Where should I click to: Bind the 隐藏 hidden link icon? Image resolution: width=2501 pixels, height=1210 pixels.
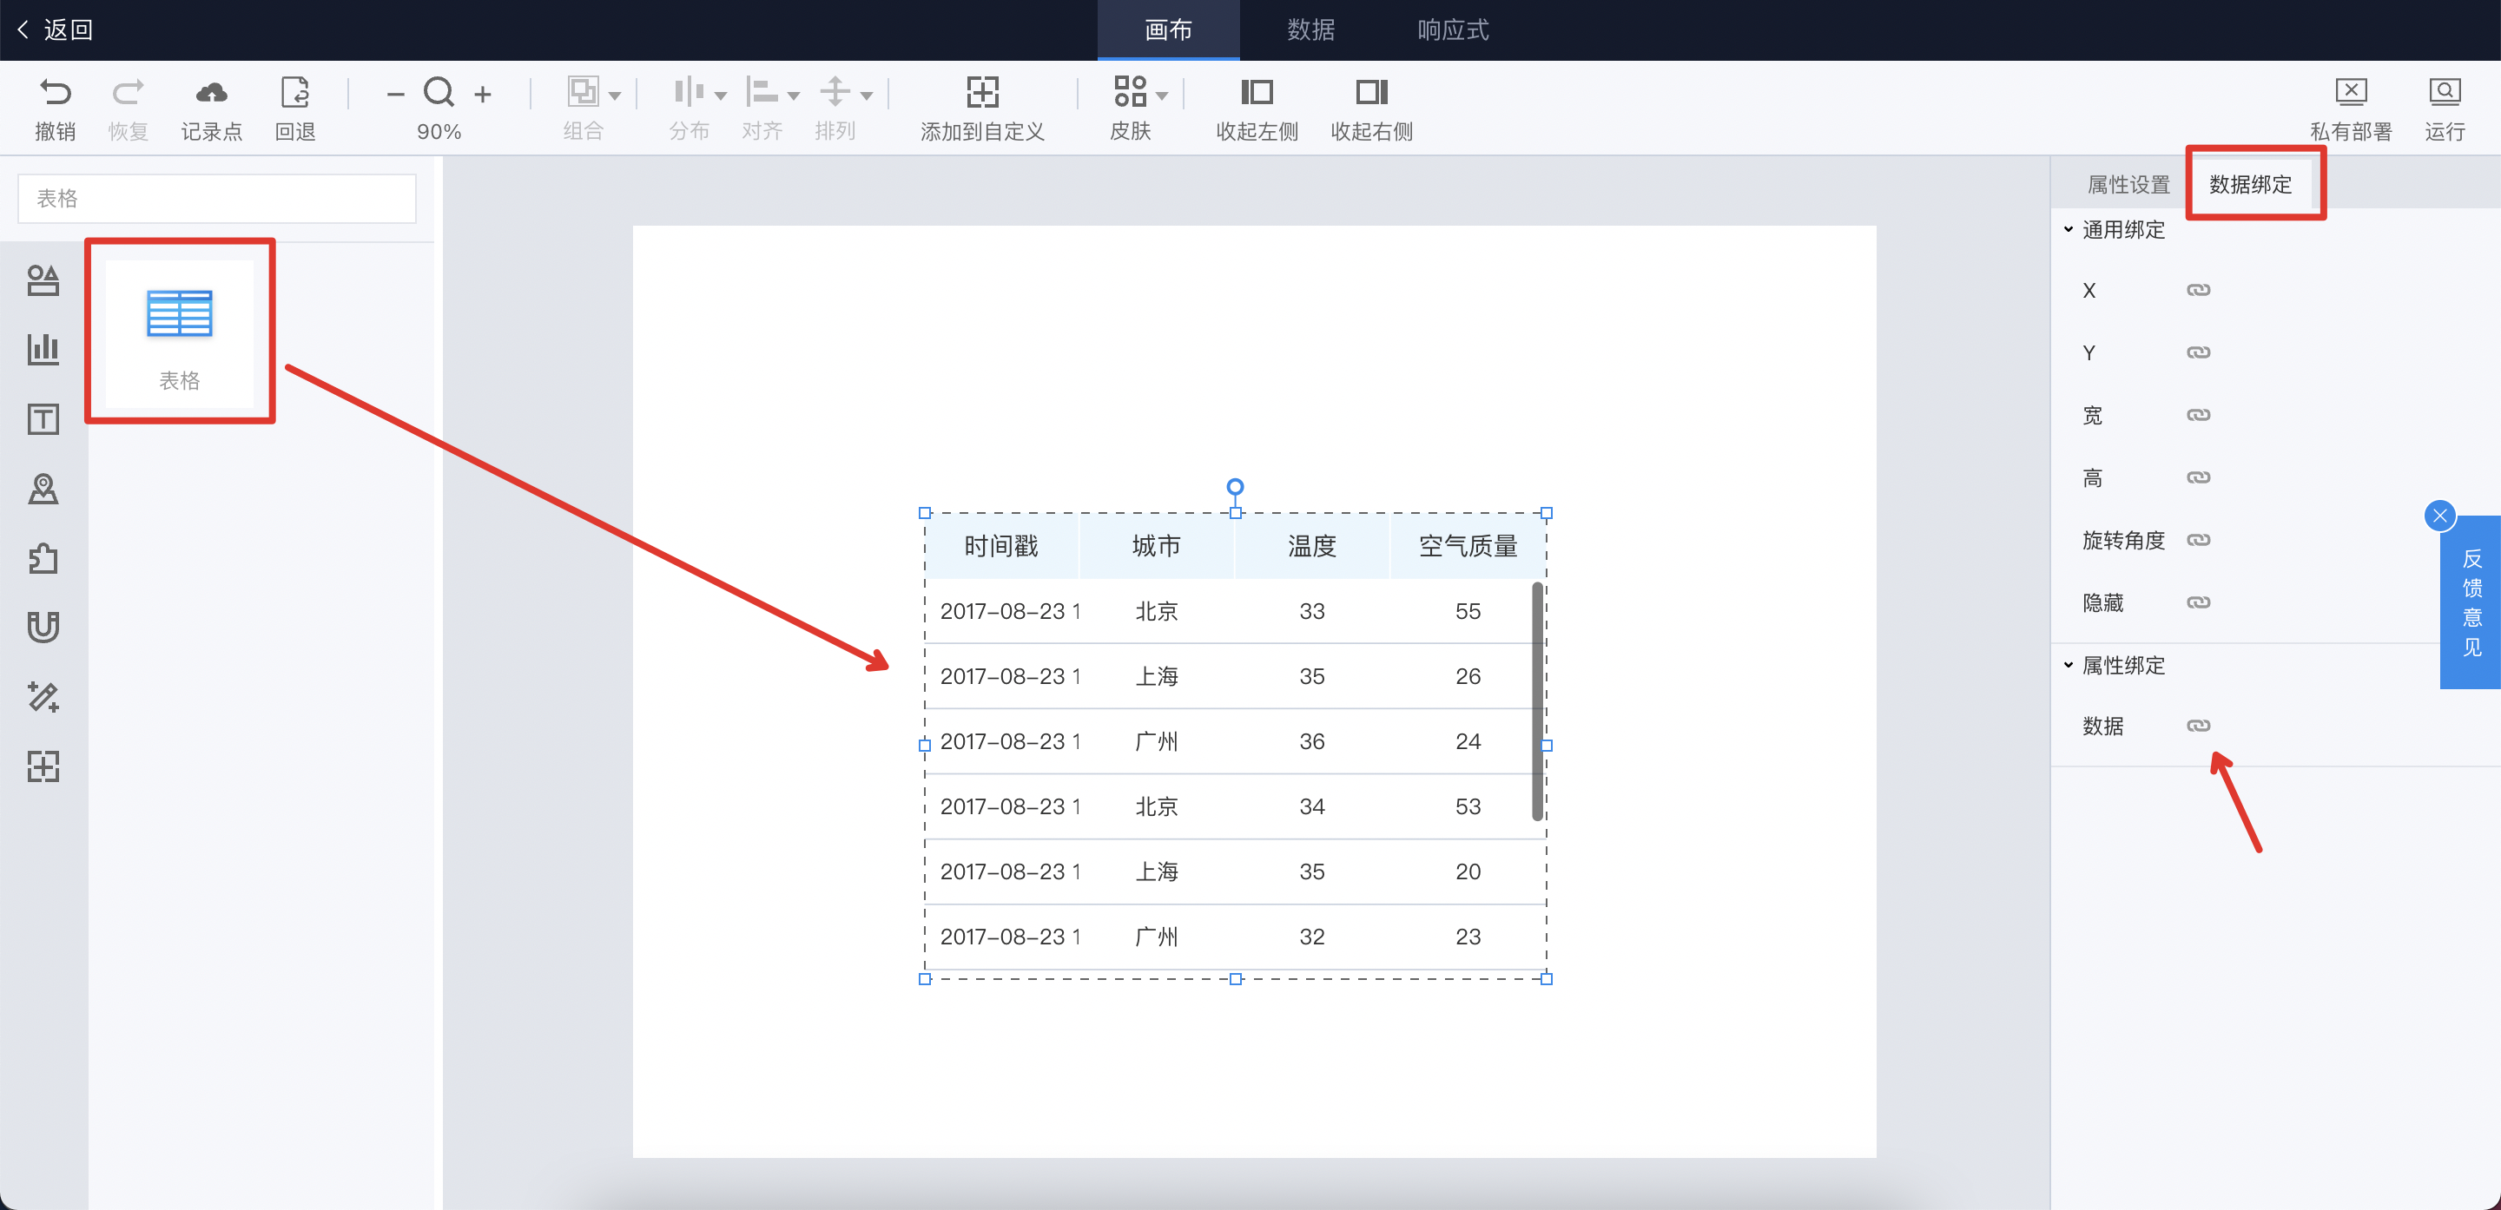2198,602
